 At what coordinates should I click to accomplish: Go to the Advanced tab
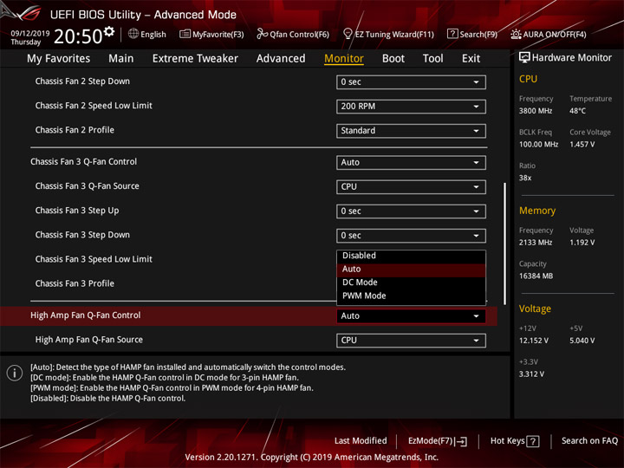[x=281, y=59]
